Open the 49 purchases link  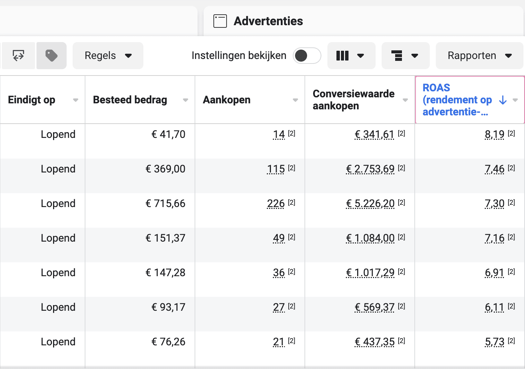[279, 238]
